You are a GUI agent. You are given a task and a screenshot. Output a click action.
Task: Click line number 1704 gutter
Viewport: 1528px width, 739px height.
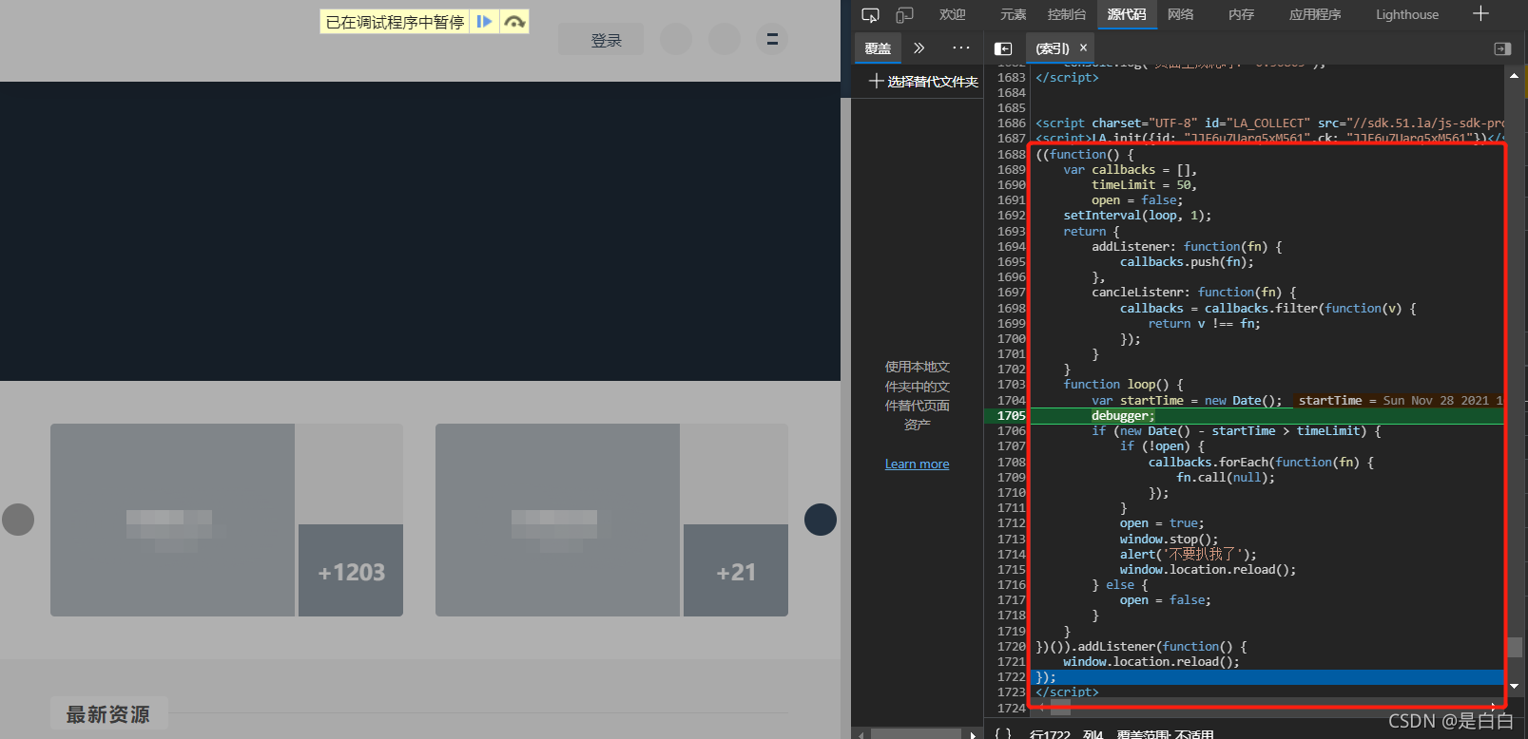(1011, 400)
